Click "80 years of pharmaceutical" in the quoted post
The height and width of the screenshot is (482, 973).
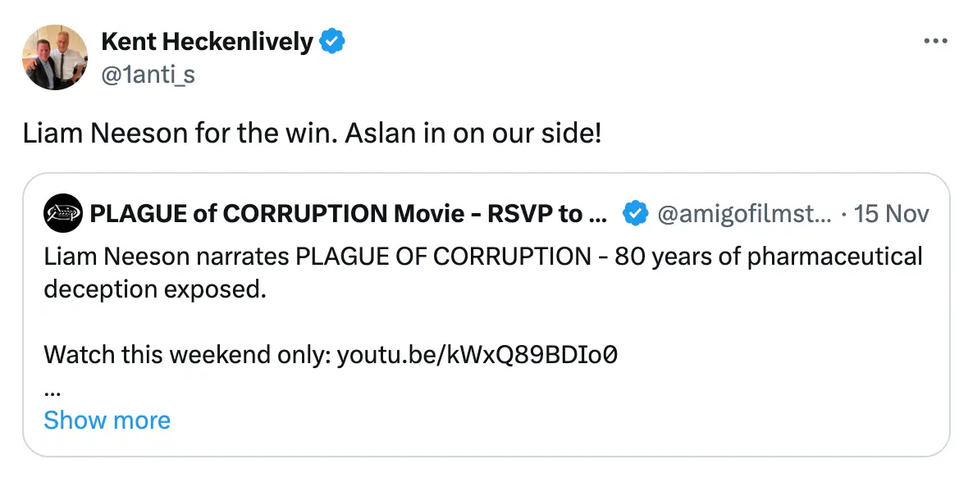coord(781,257)
